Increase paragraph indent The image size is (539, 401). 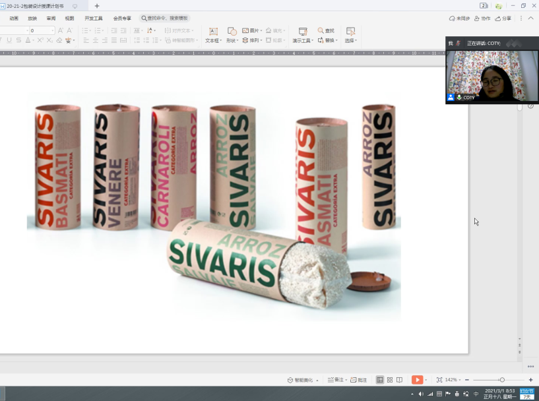click(x=123, y=30)
